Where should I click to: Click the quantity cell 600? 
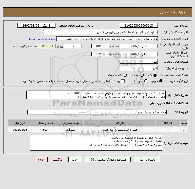(x=45, y=130)
